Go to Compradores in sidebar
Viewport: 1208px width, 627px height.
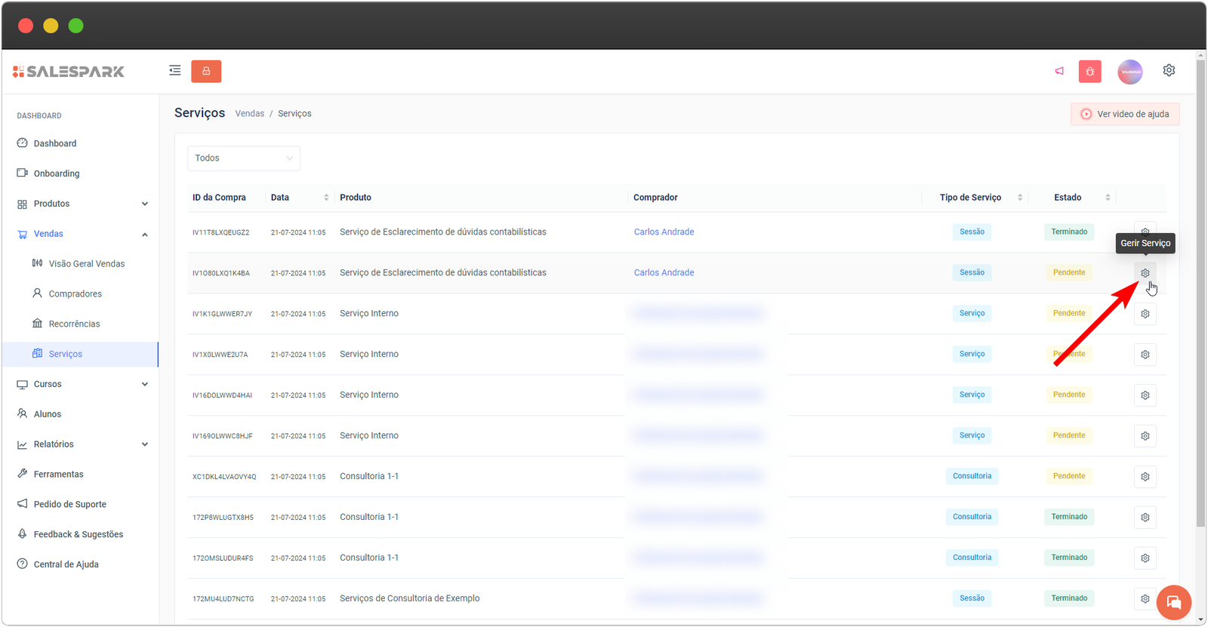[x=75, y=294]
